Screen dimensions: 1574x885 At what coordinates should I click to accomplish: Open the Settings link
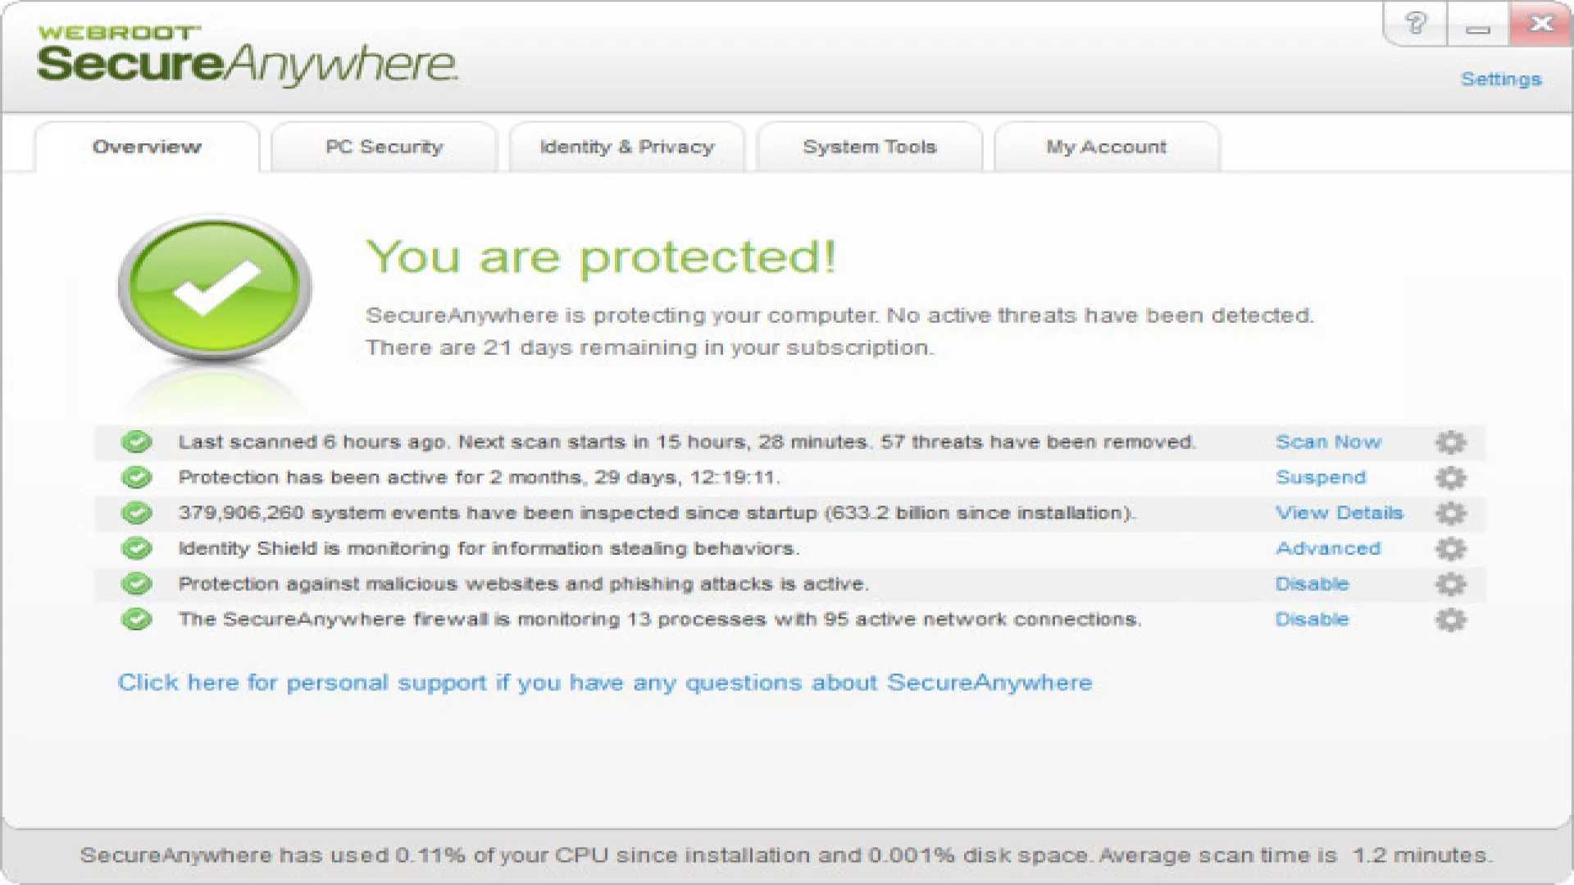click(1501, 79)
